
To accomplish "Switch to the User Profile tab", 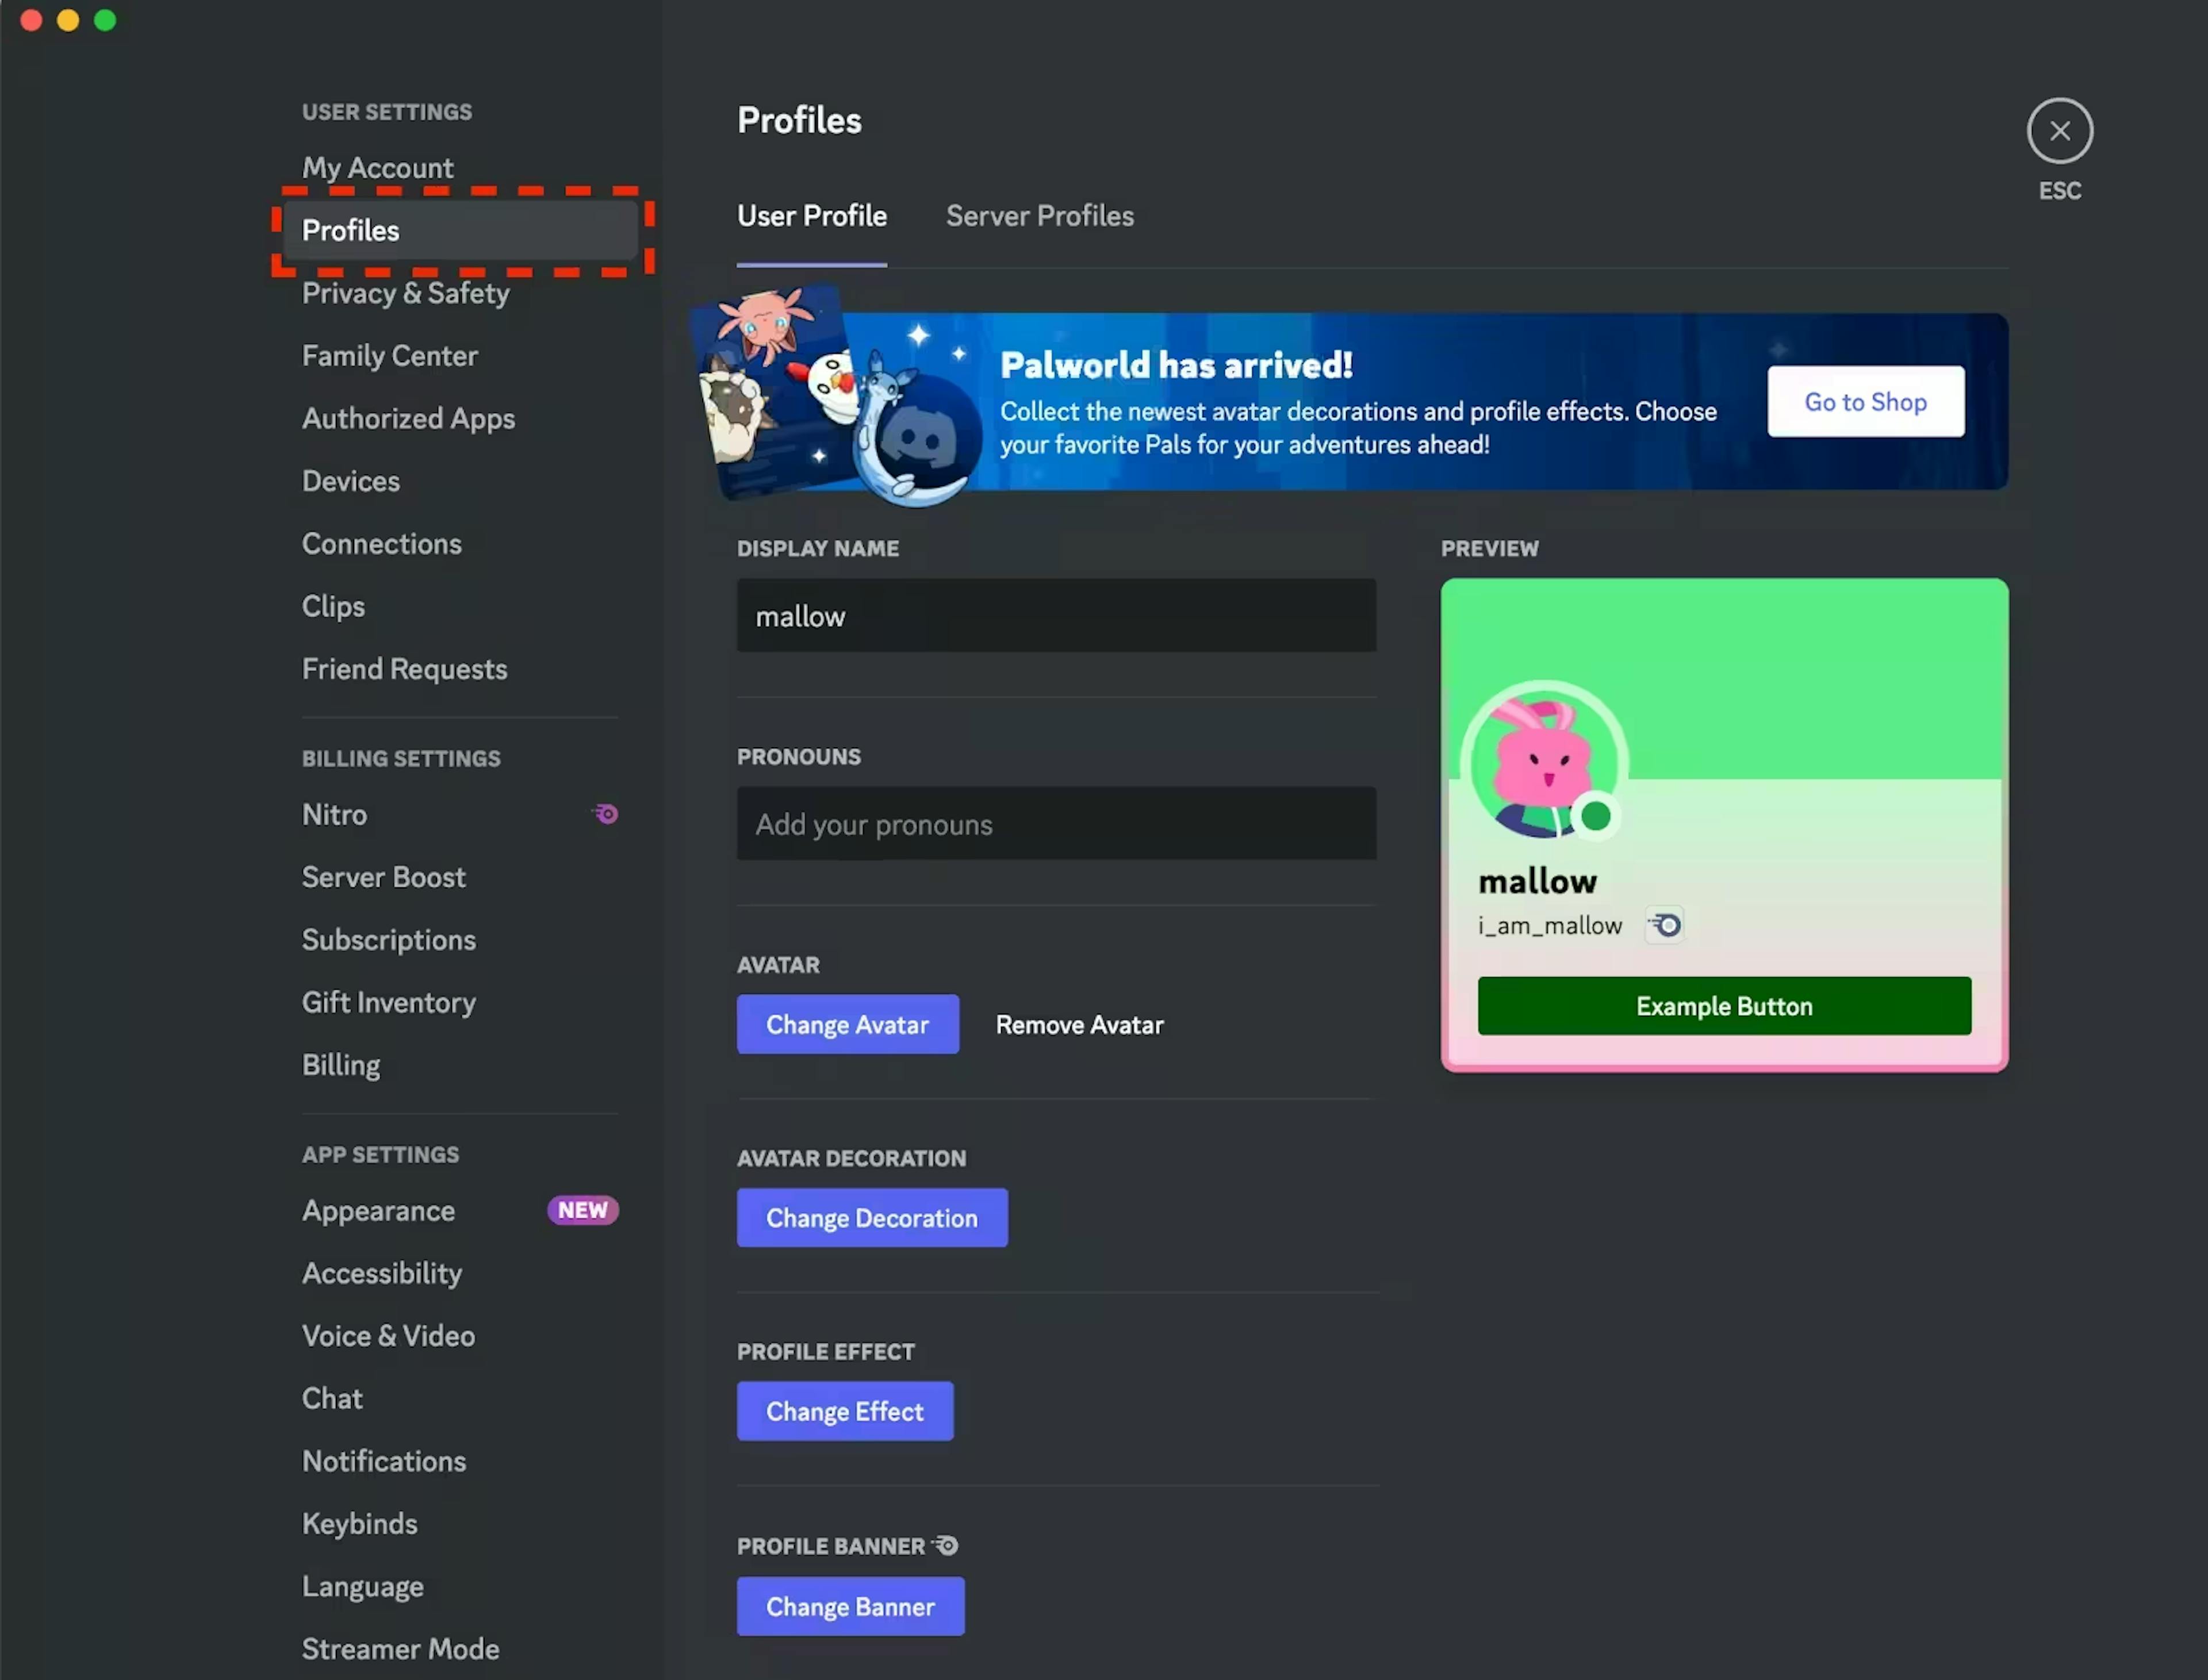I will click(x=811, y=216).
